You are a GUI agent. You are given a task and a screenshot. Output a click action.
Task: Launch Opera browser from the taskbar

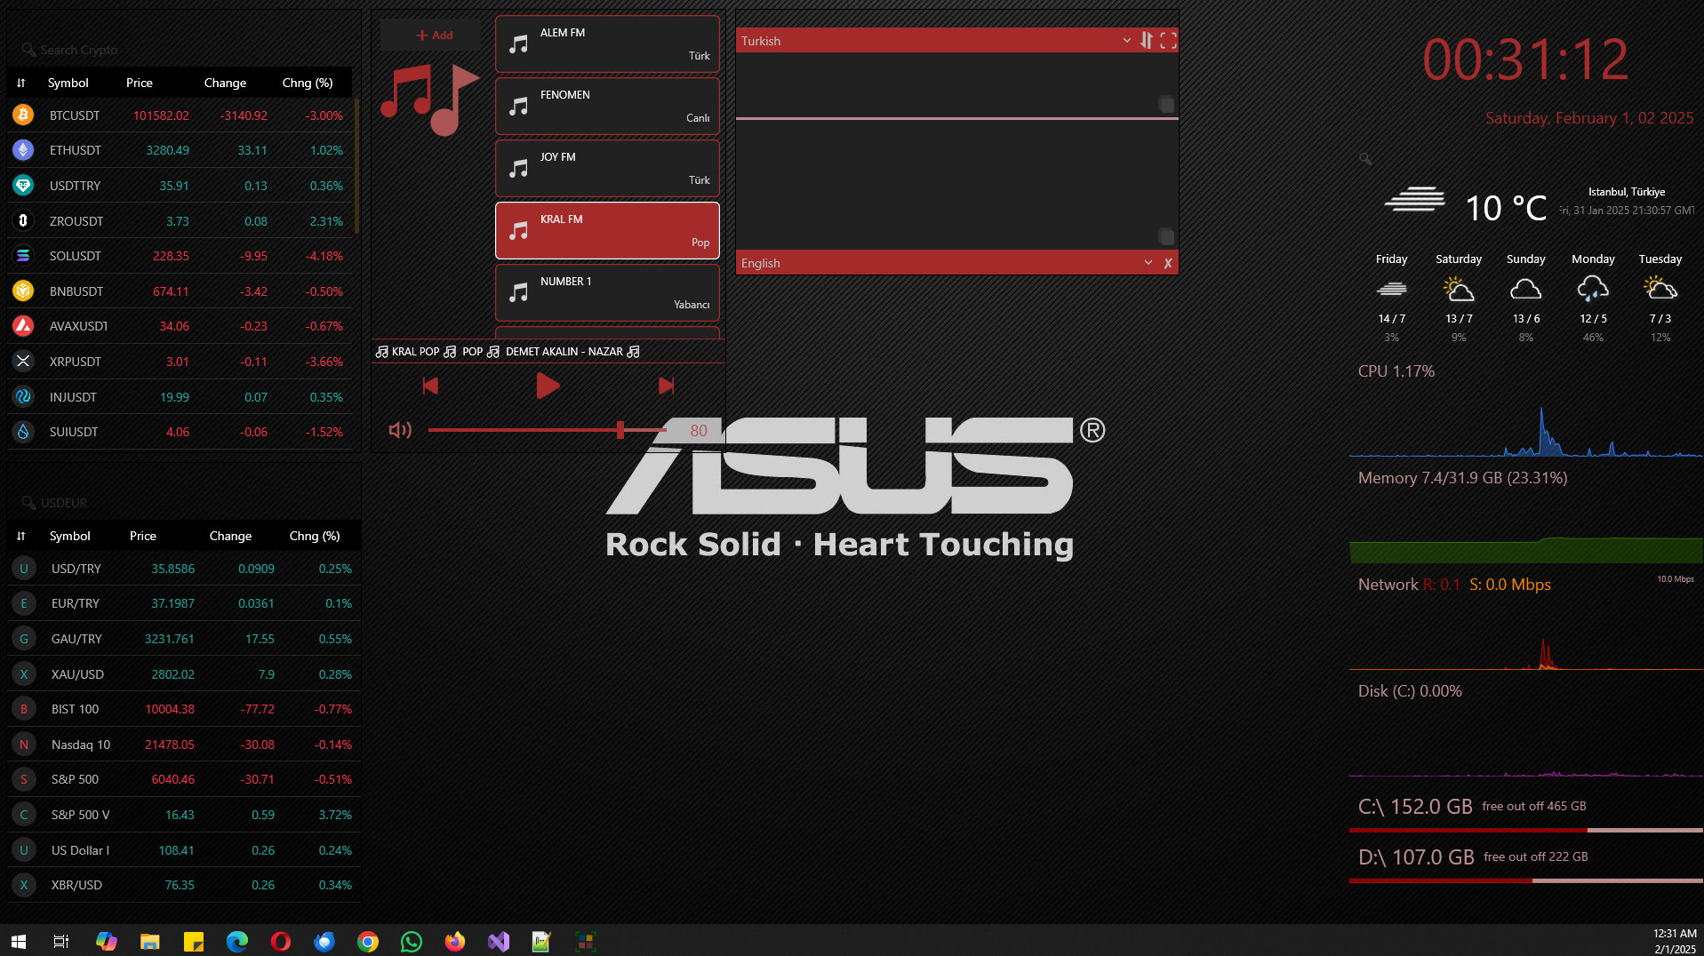pyautogui.click(x=280, y=941)
